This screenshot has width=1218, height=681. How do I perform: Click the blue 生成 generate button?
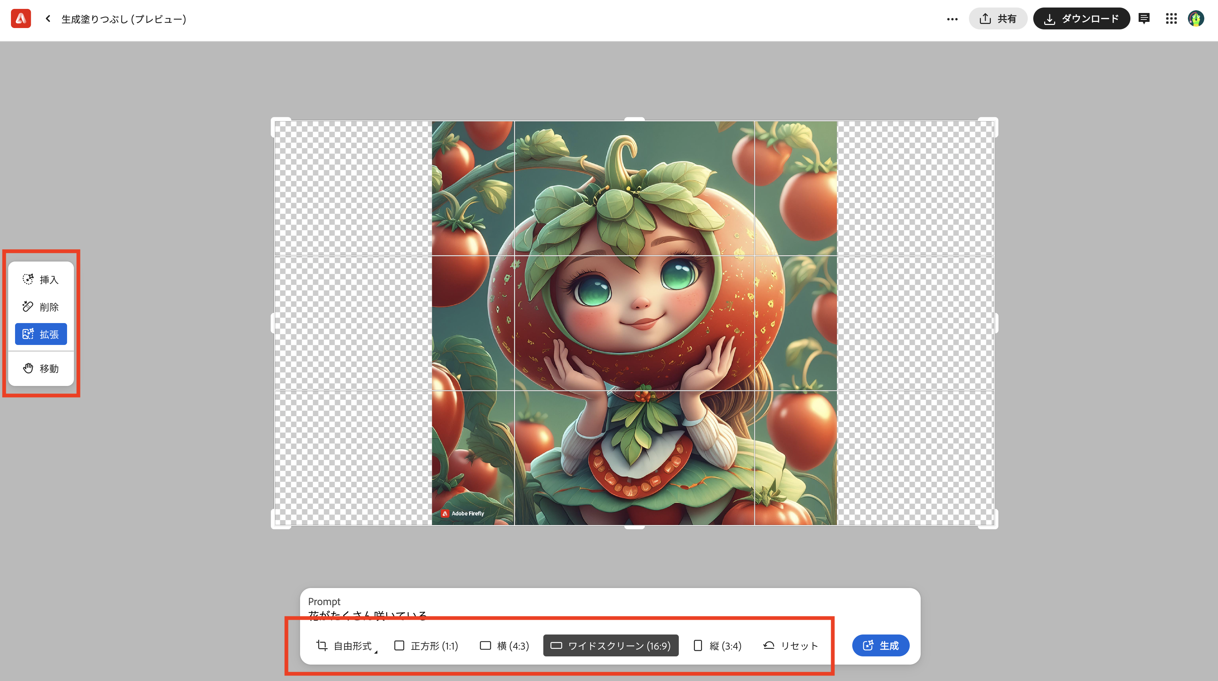click(x=880, y=645)
